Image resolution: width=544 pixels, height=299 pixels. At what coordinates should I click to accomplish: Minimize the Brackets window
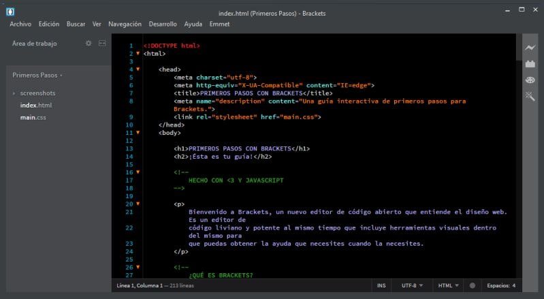[x=507, y=10]
